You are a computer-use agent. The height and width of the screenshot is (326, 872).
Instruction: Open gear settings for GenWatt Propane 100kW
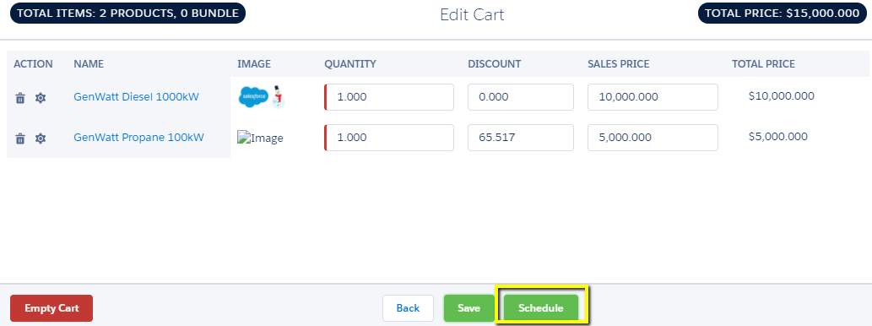point(40,139)
